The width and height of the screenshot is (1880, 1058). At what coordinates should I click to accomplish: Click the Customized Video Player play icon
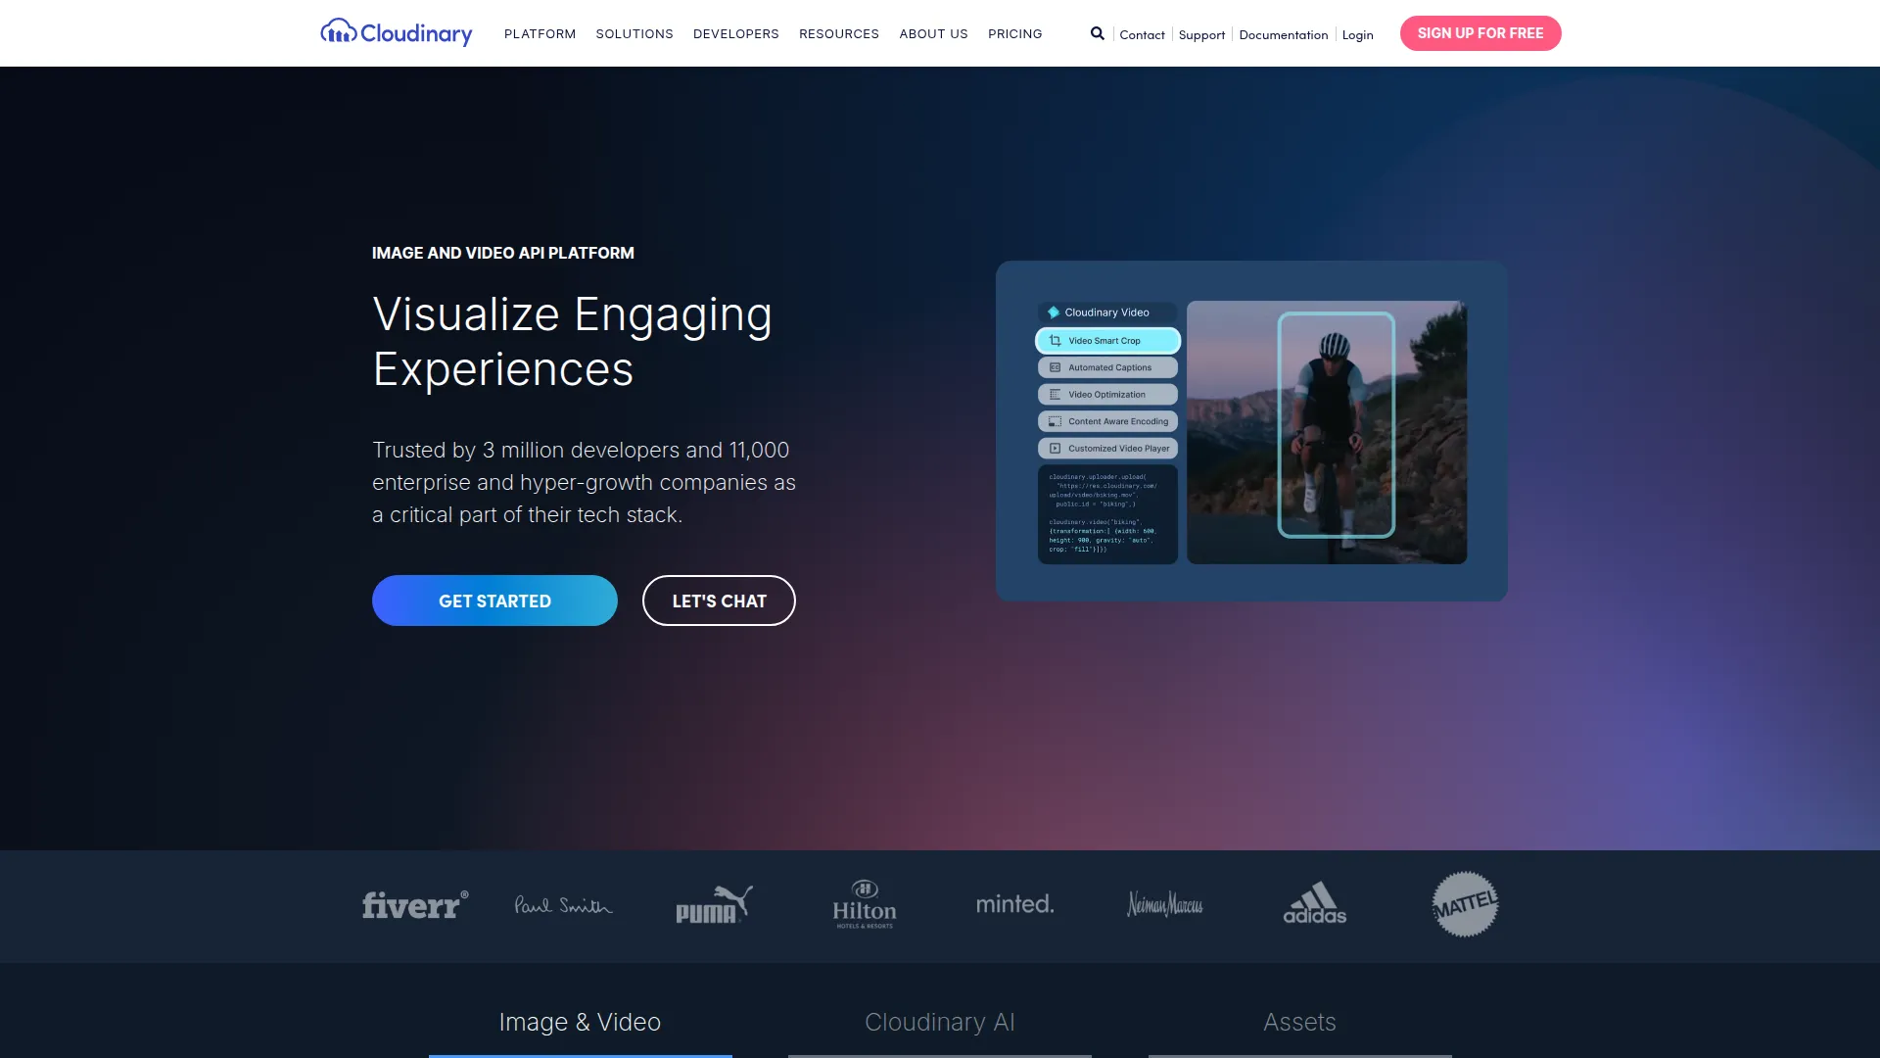click(1056, 449)
